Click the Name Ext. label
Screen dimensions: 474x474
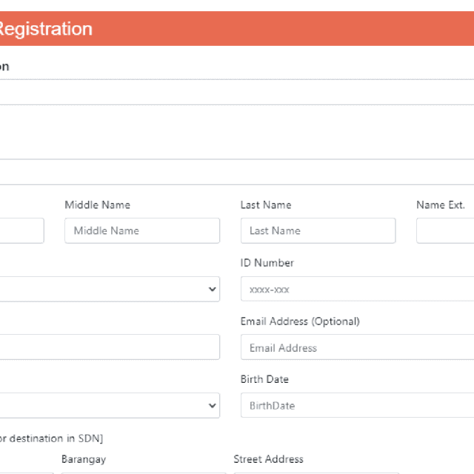[x=441, y=204]
